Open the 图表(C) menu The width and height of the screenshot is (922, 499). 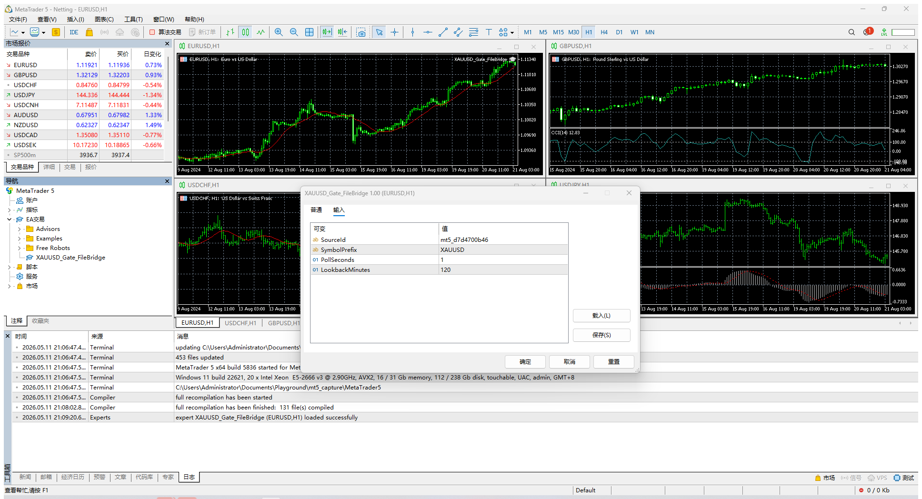(104, 20)
